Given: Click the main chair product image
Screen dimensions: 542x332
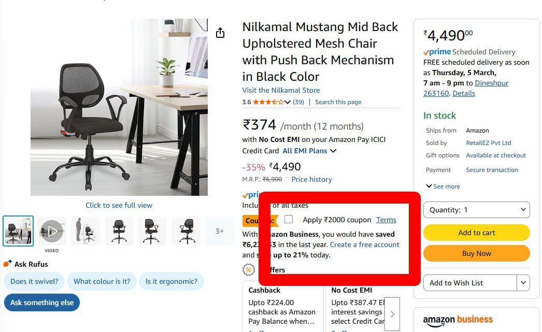Looking at the screenshot, I should 119,107.
